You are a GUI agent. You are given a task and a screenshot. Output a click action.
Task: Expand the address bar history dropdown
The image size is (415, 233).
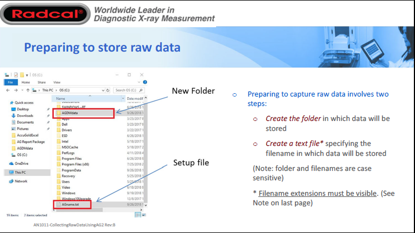(x=103, y=90)
